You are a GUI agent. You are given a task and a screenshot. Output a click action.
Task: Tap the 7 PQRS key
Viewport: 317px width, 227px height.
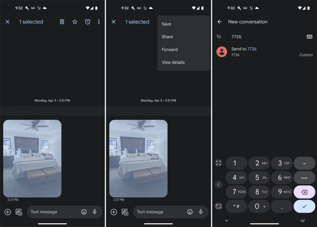[x=236, y=192]
